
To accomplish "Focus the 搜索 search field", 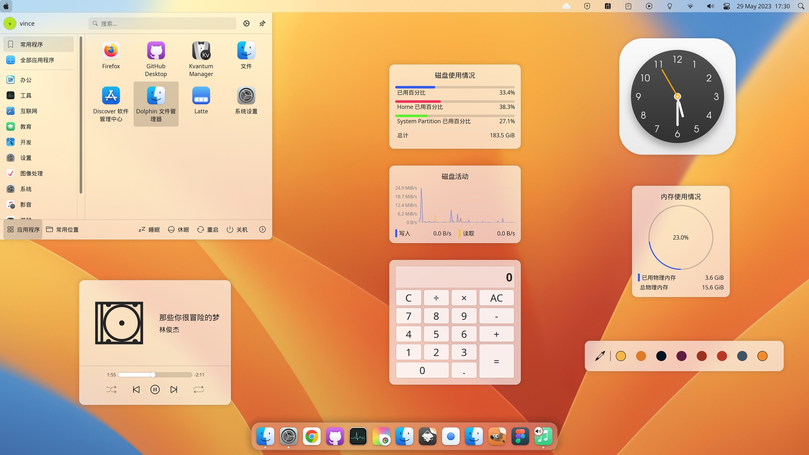I will (x=163, y=24).
